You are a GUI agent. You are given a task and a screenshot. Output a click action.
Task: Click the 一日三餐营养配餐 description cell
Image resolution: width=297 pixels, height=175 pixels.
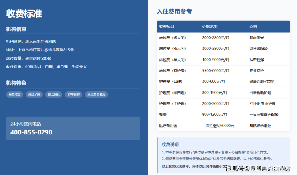click(264, 114)
